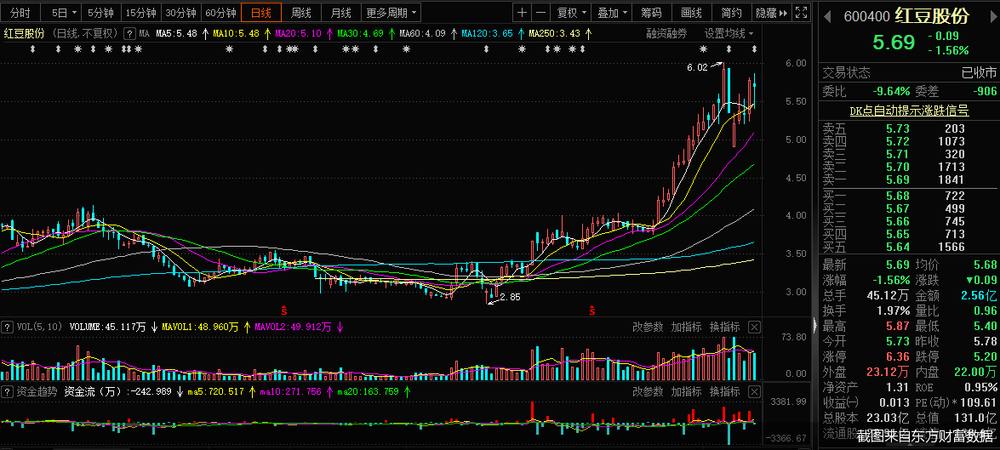Click the 融资融券 button

point(666,33)
